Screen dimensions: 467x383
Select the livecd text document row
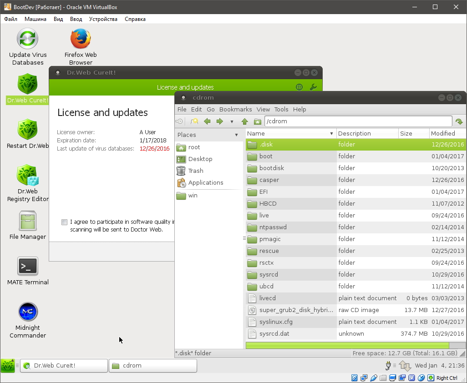(x=356, y=298)
